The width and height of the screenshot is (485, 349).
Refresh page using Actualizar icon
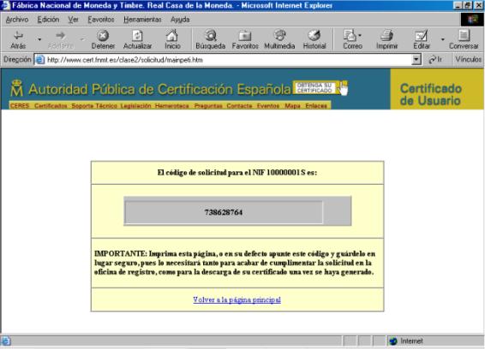pos(137,36)
